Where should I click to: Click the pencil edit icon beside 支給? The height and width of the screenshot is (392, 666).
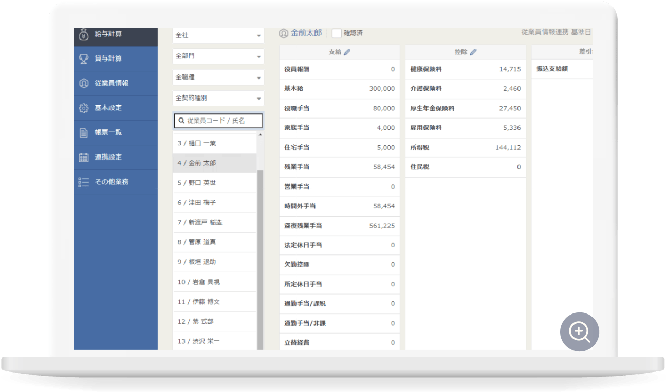click(347, 52)
